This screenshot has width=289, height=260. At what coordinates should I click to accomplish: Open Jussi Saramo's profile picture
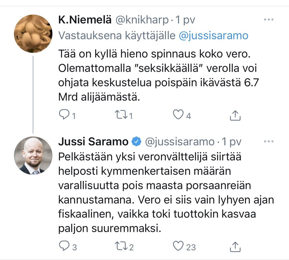point(33,156)
